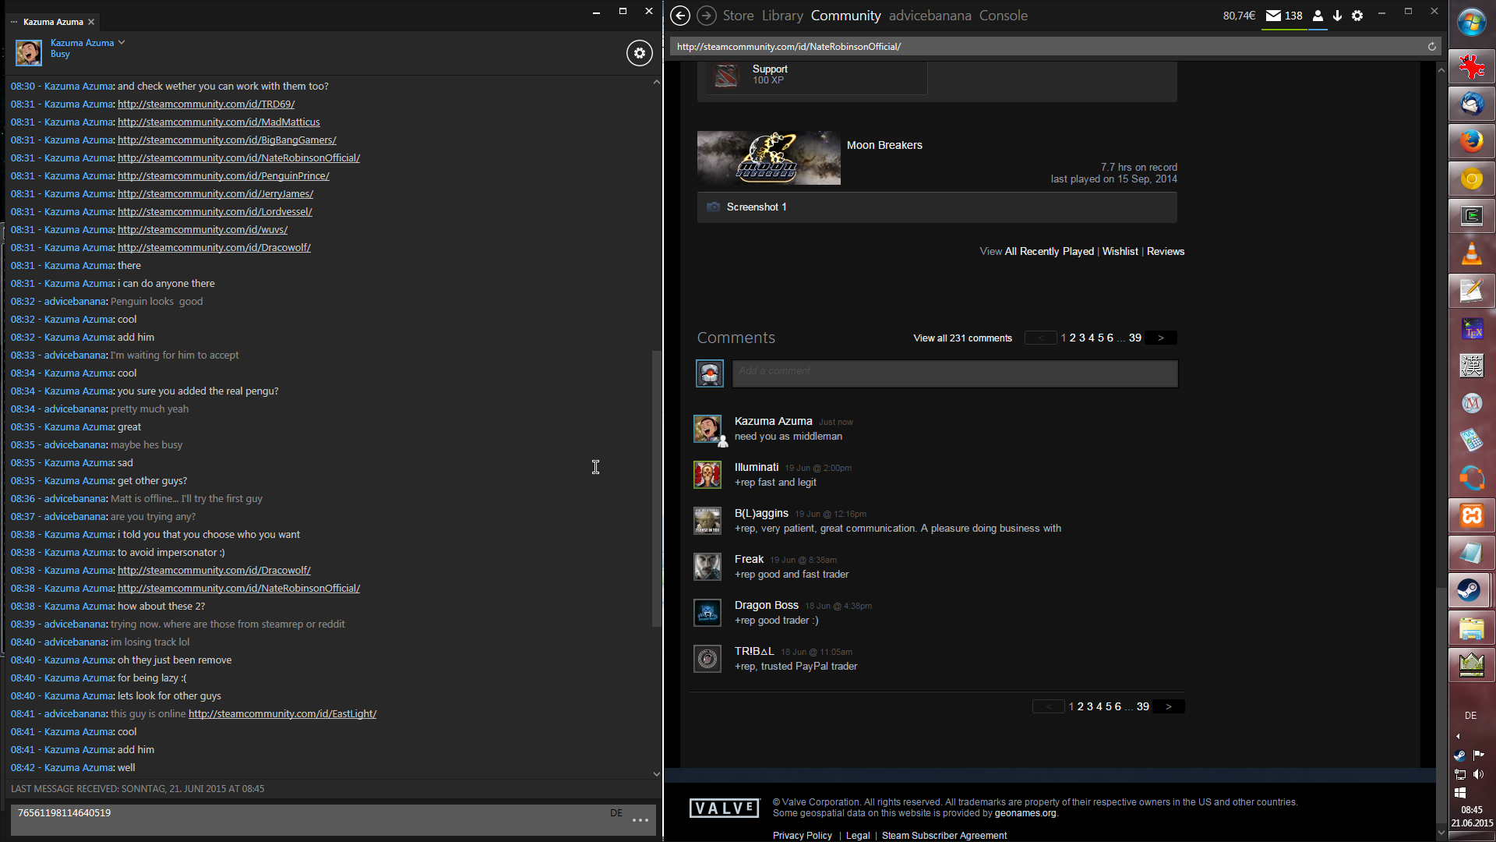Open the Steam downloads arrow icon
The image size is (1496, 842).
pyautogui.click(x=1337, y=16)
